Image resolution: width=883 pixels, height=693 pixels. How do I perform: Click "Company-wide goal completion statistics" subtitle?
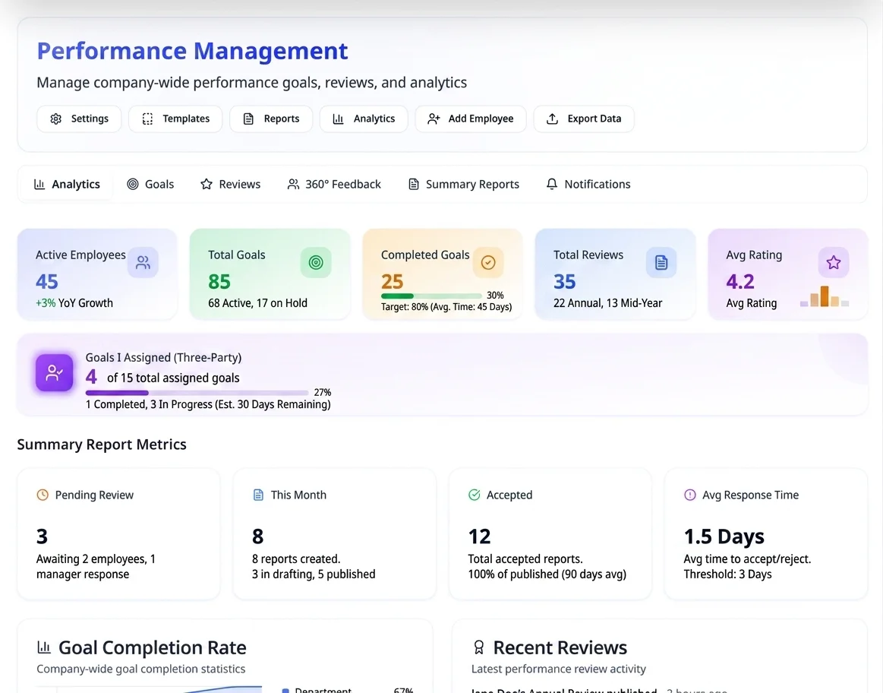pos(140,669)
